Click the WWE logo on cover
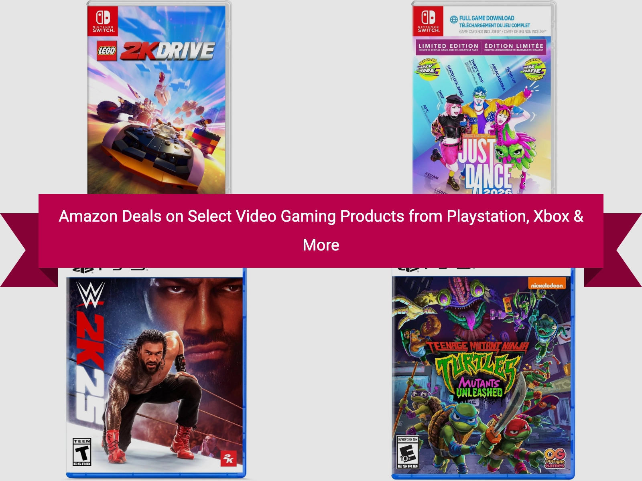Screen dimensions: 642x481 click(x=91, y=294)
